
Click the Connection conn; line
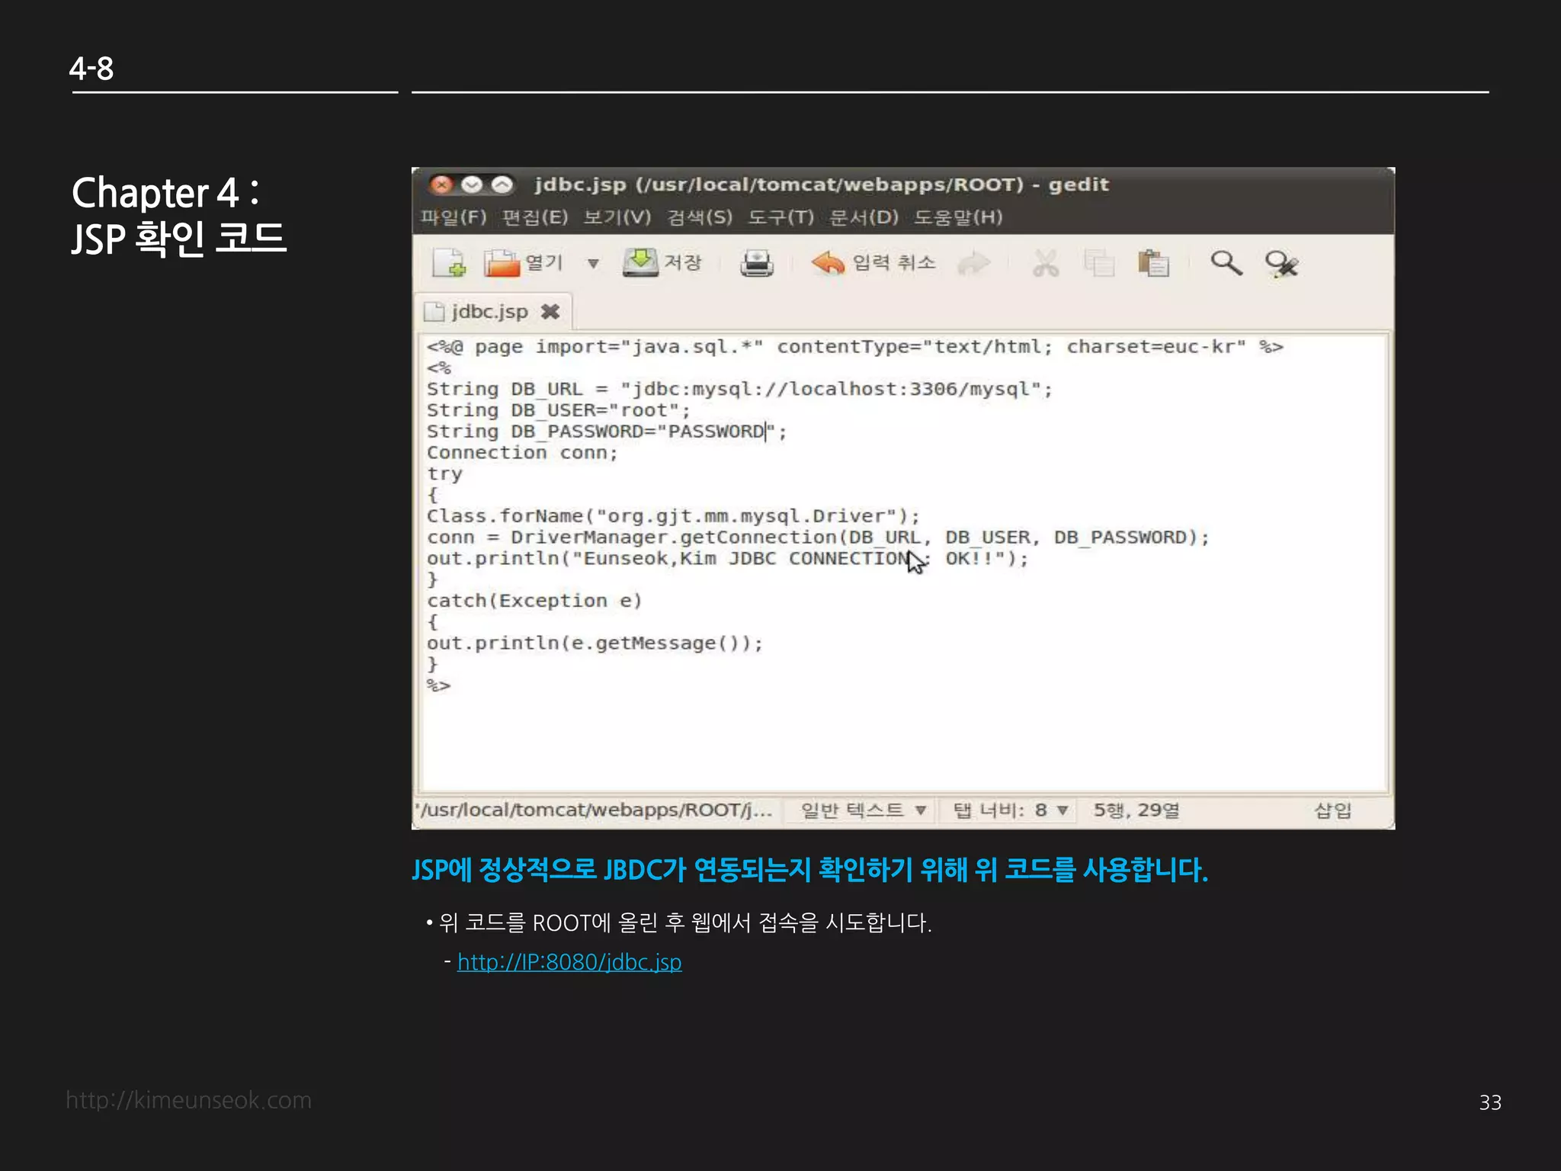tap(522, 453)
